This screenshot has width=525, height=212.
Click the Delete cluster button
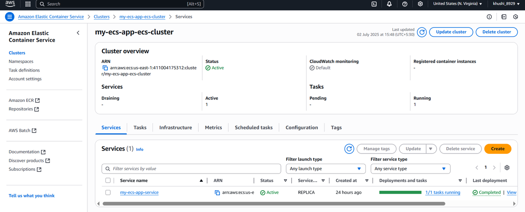(497, 32)
